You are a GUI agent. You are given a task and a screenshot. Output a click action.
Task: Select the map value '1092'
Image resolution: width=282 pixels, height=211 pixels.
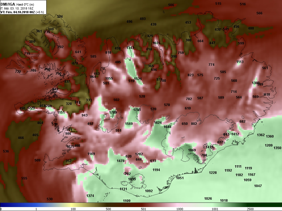pos(149,191)
